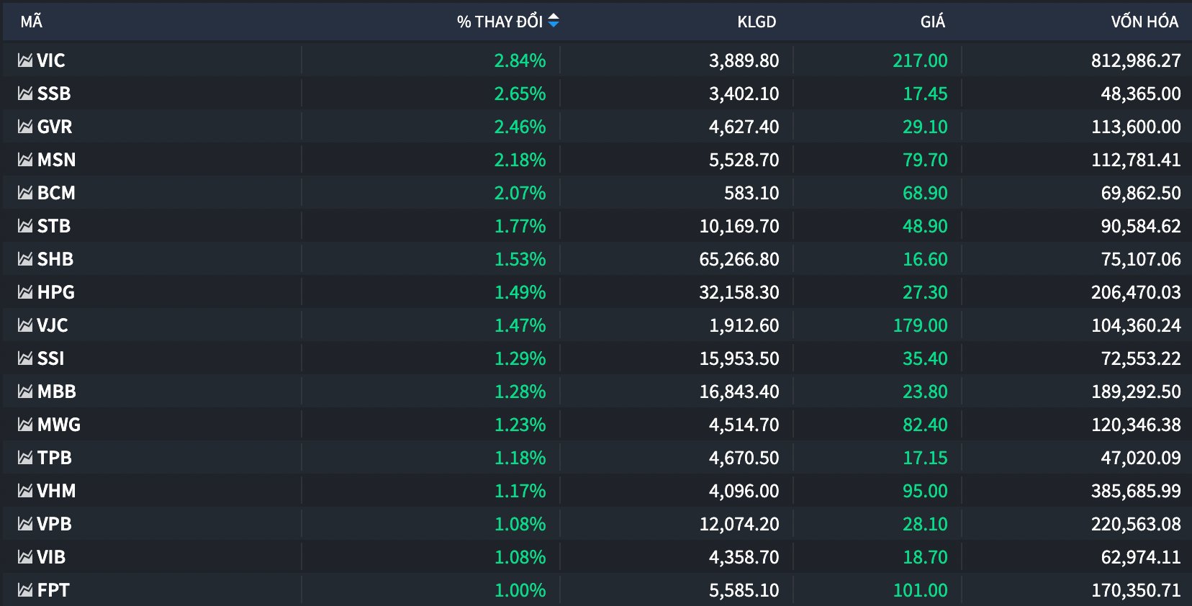Select the TPB 1.18% change cell
Viewport: 1192px width, 606px height.
520,458
